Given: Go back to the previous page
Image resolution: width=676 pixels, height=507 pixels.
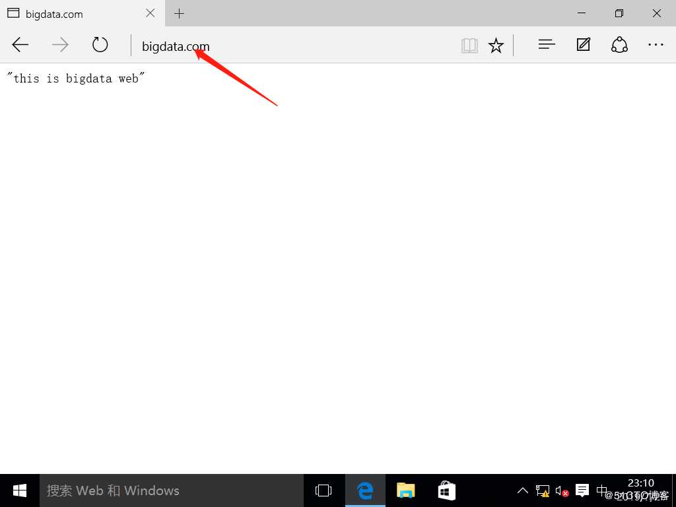Looking at the screenshot, I should pos(20,44).
